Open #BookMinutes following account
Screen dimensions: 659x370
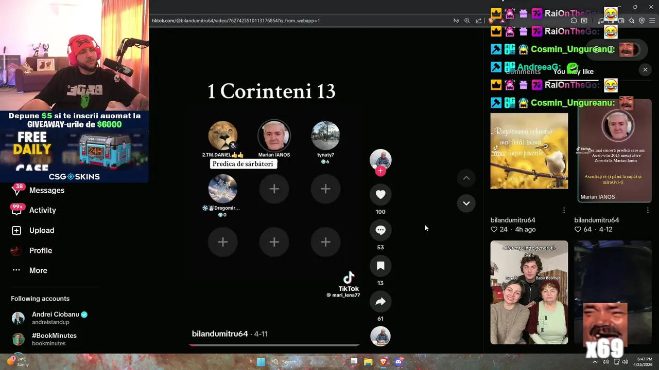pos(44,339)
